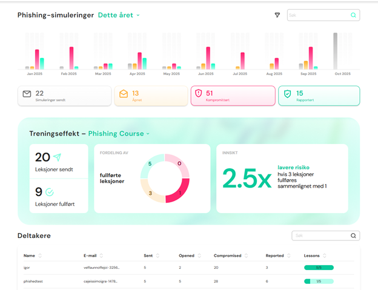Click the magnifier icon in Deltakere search

point(353,236)
